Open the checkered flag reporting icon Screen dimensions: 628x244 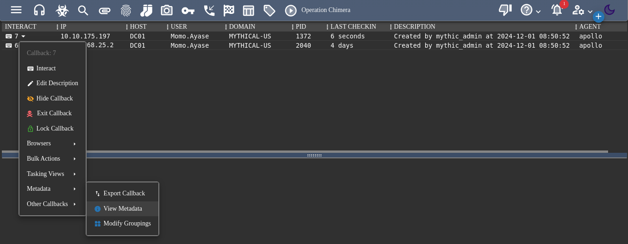point(229,10)
